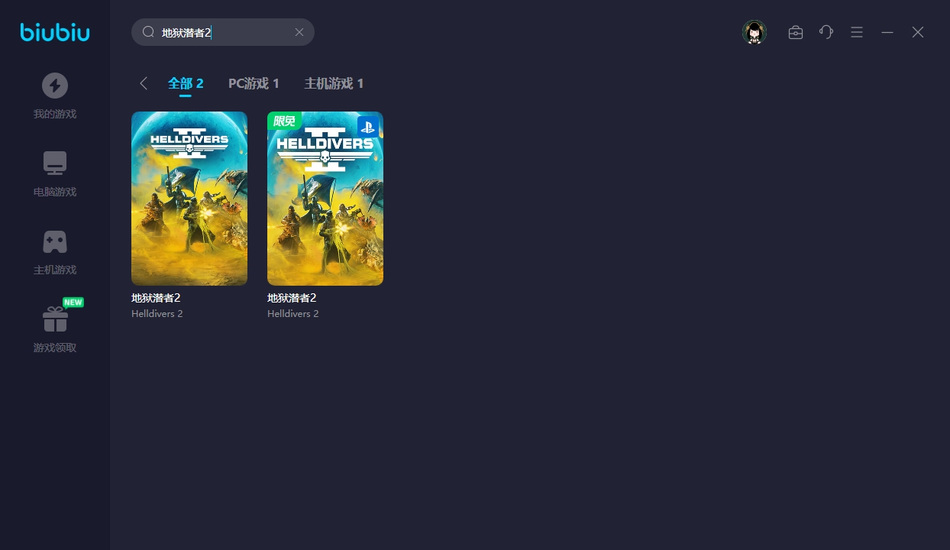
Task: Open 游戏领取 gift section
Action: click(55, 330)
